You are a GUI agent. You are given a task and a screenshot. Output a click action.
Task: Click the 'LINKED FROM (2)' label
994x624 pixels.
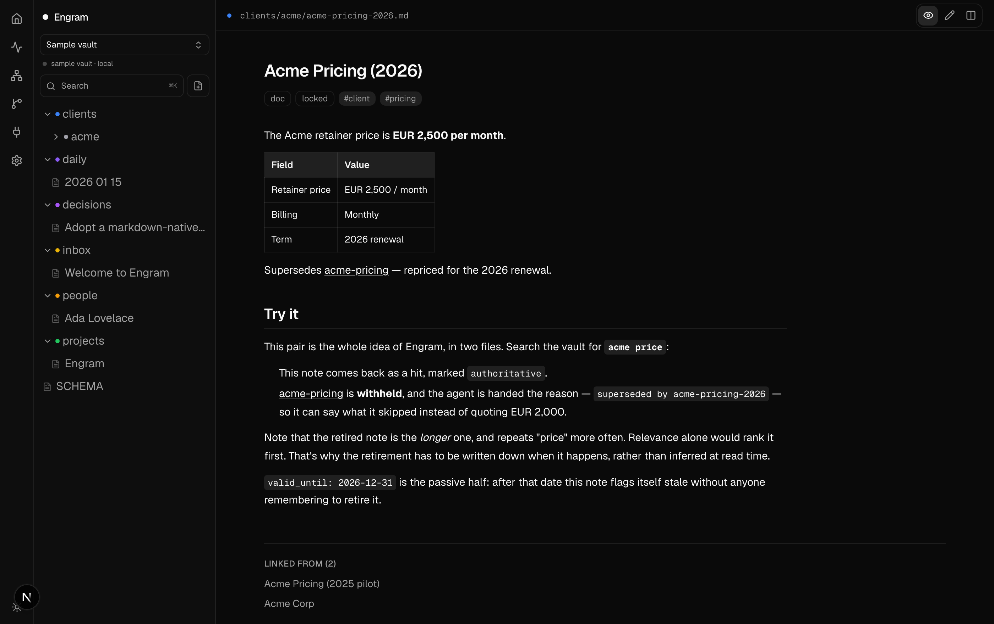click(300, 563)
